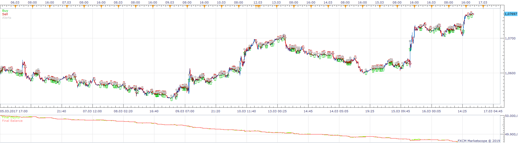This screenshot has width=518, height=143.
Task: Click the Final equity legend label
Action: click(x=11, y=117)
